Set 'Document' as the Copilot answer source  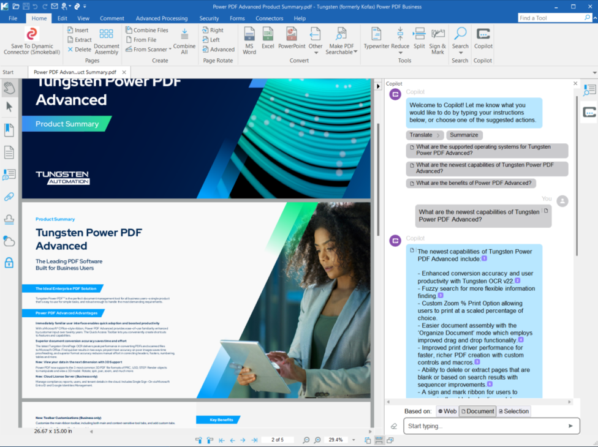tap(477, 411)
